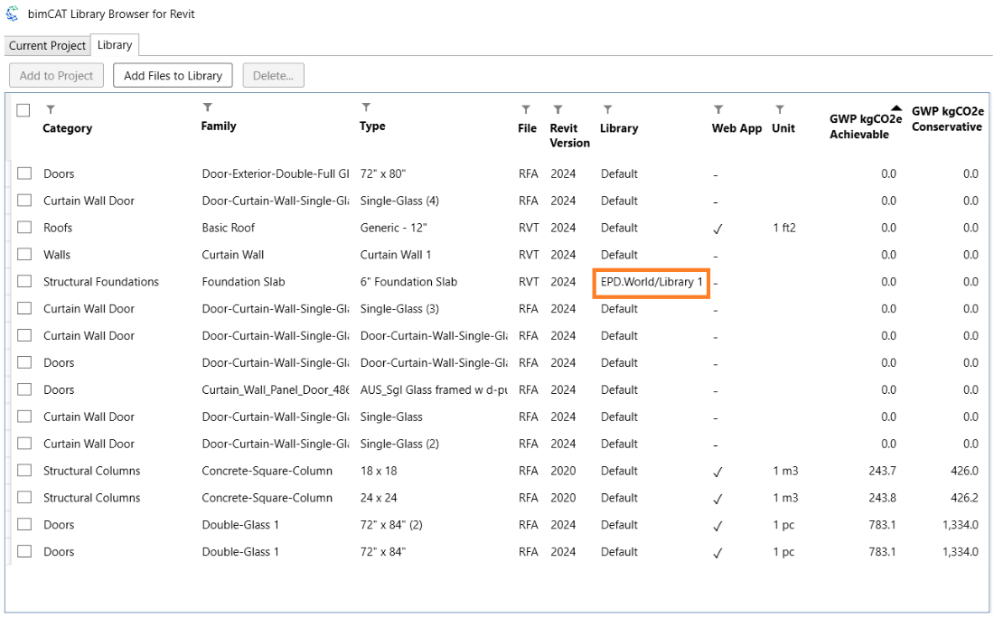Select the Structural Foundations row checkbox

24,282
